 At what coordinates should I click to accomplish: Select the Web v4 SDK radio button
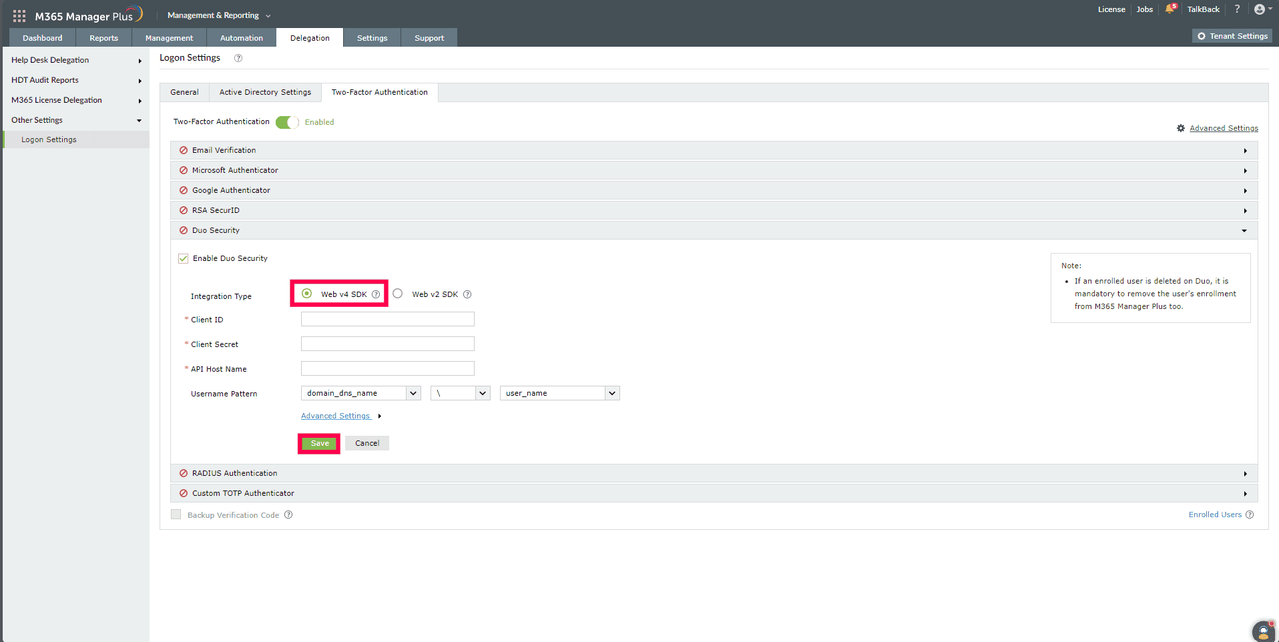click(x=306, y=293)
